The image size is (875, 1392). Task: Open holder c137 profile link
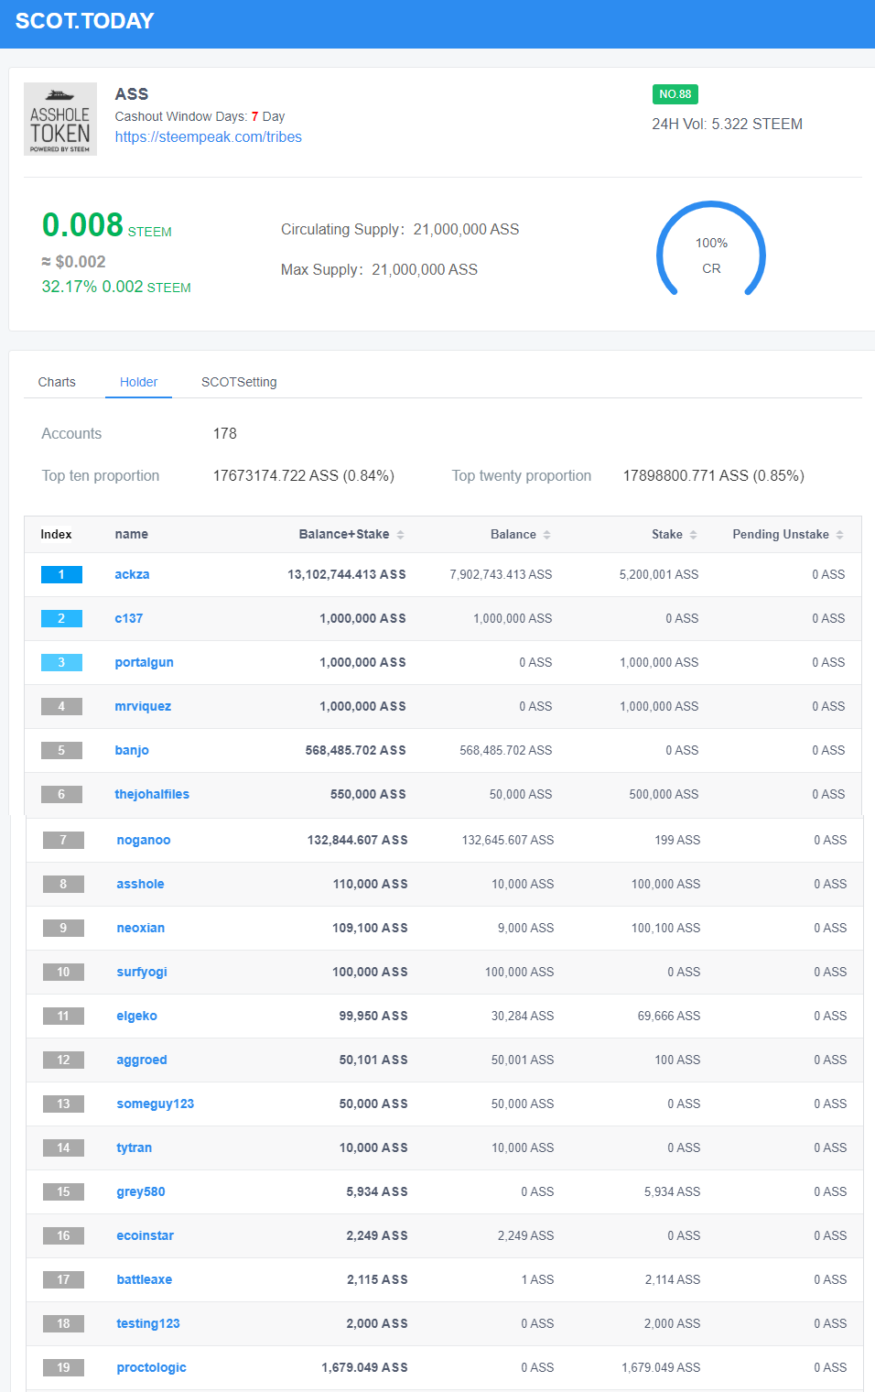point(128,618)
